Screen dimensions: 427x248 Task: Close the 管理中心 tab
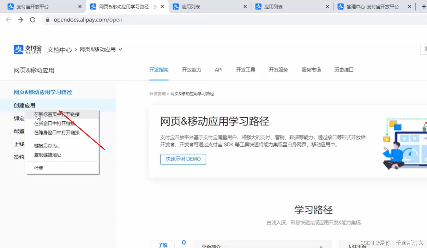tap(409, 6)
